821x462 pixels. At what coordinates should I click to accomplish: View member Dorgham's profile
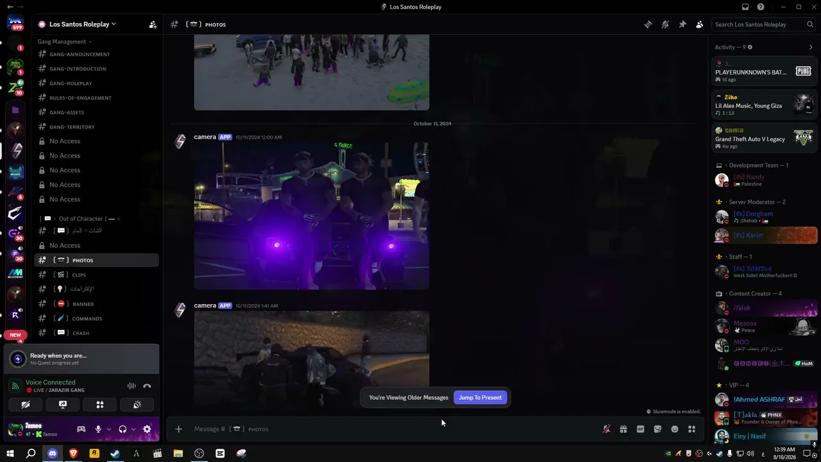765,217
